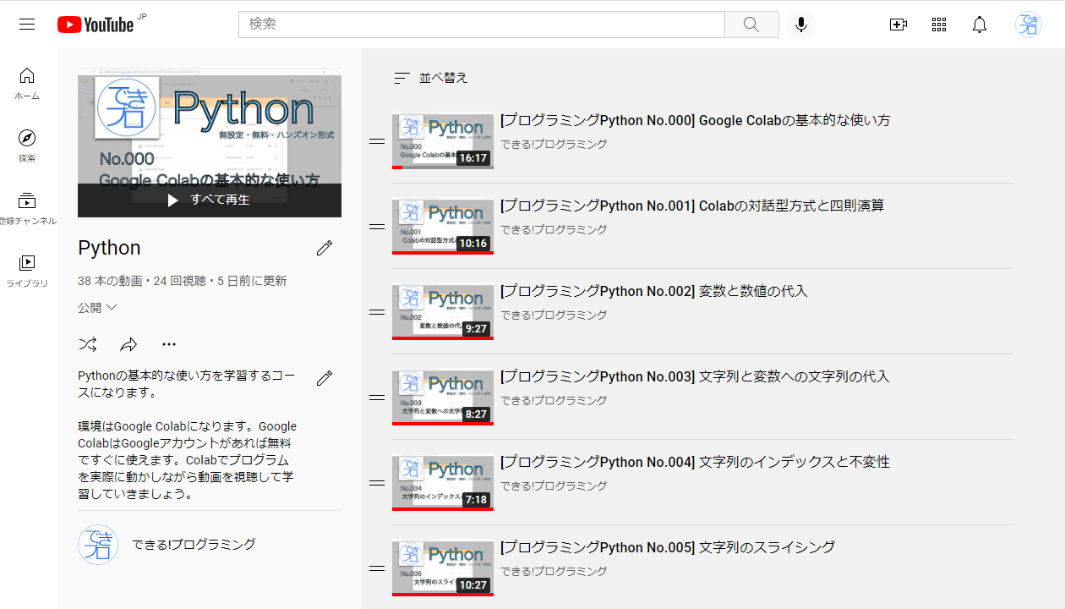The image size is (1065, 609).
Task: Open the 16:17 No.000 video thumbnail
Action: pos(443,141)
